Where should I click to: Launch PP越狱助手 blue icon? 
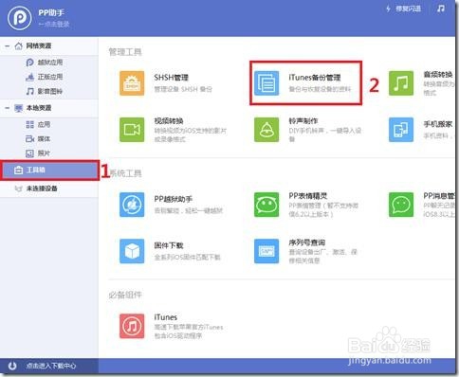click(132, 205)
